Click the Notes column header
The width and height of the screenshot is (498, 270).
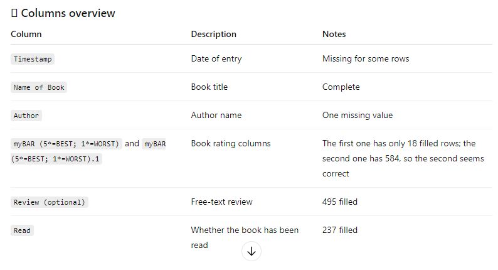pyautogui.click(x=334, y=34)
